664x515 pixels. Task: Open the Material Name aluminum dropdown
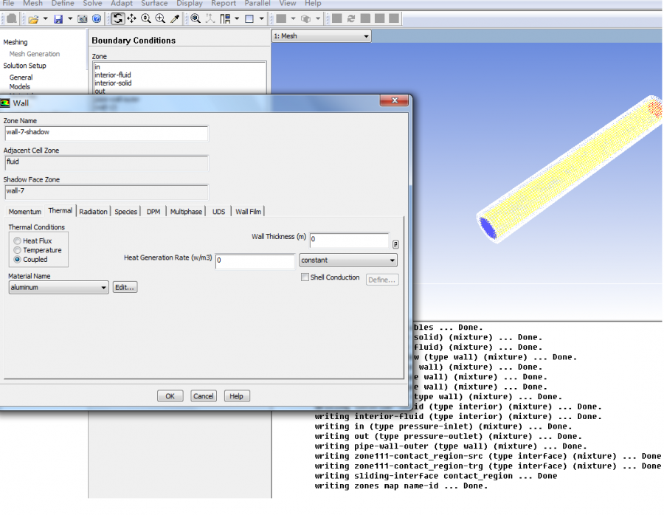pos(58,287)
